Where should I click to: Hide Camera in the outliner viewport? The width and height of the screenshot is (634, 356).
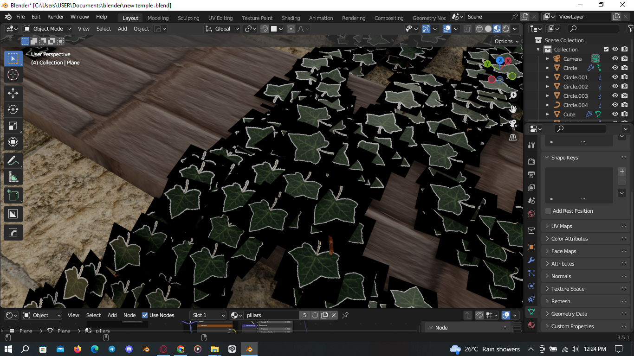615,59
